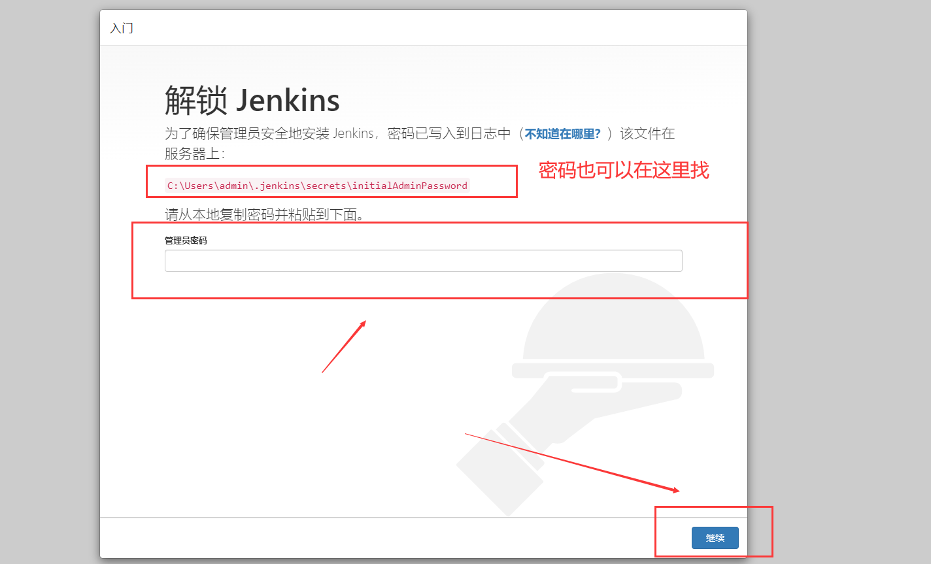The width and height of the screenshot is (931, 564).
Task: Click the 入门 dialog title
Action: point(122,28)
